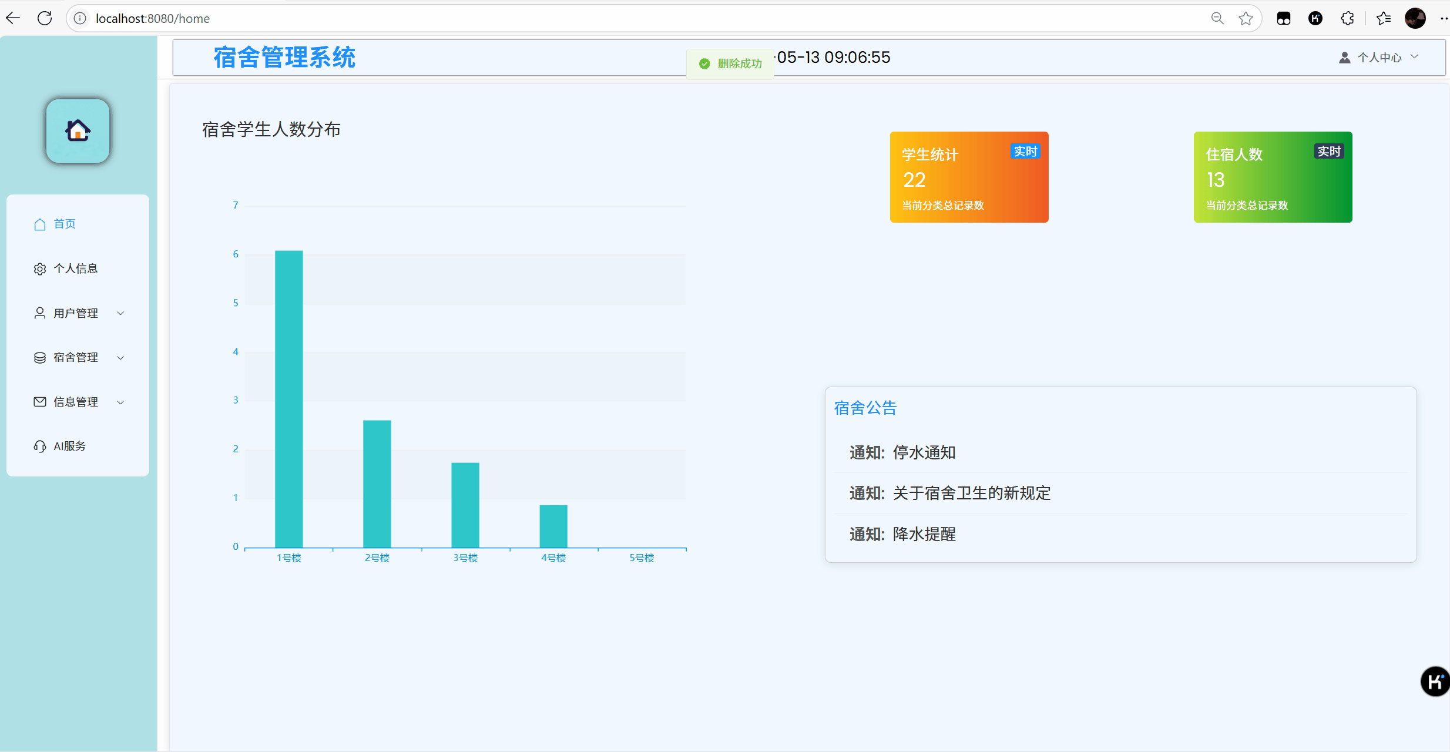Select 首页 in the sidebar menu
Image resolution: width=1450 pixels, height=752 pixels.
(x=65, y=224)
